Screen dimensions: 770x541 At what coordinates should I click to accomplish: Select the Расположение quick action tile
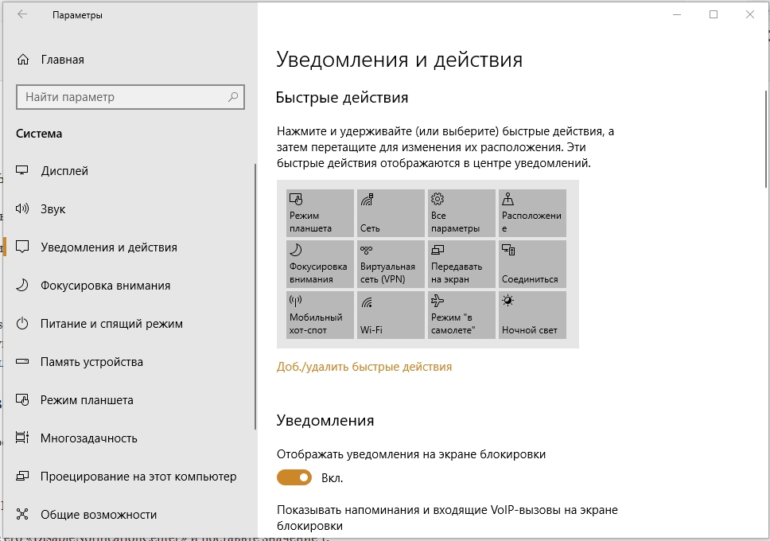[531, 212]
